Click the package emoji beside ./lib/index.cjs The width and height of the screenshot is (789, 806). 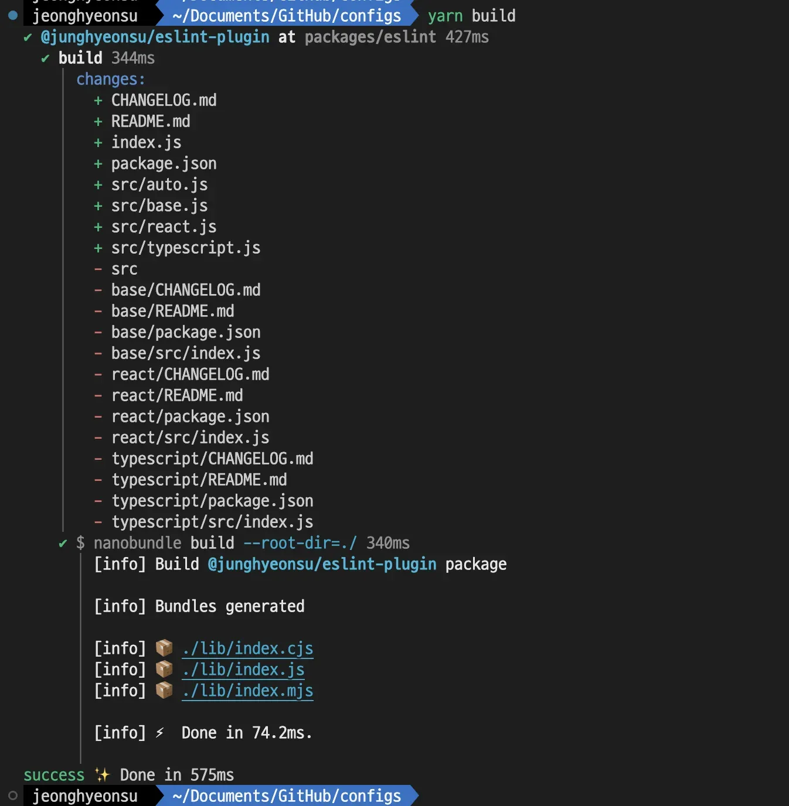164,648
